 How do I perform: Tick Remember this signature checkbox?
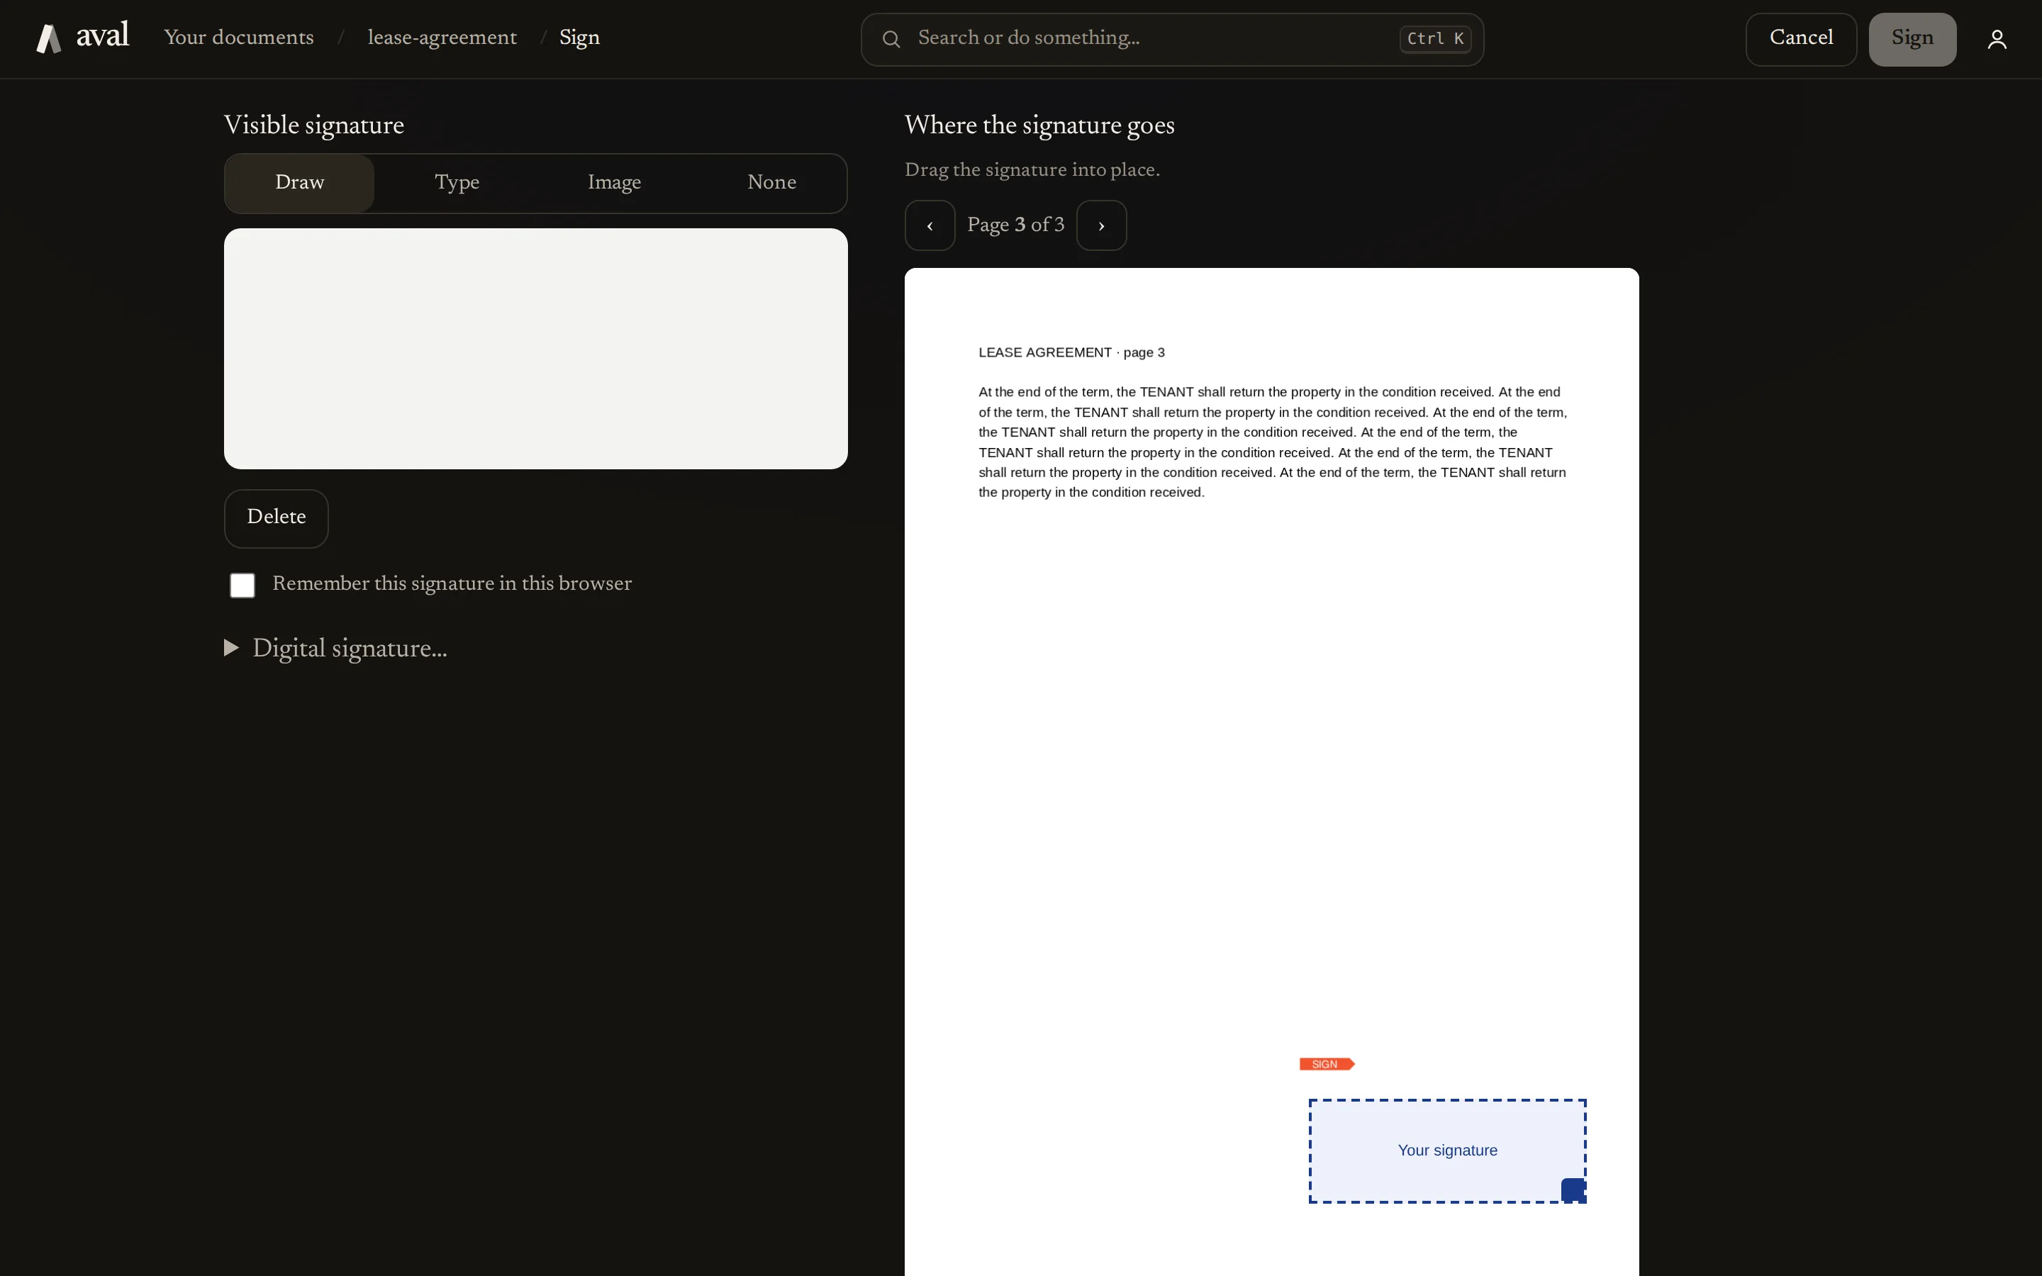tap(242, 585)
